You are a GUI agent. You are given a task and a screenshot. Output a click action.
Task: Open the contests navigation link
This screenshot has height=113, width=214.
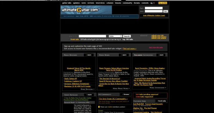click(145, 3)
